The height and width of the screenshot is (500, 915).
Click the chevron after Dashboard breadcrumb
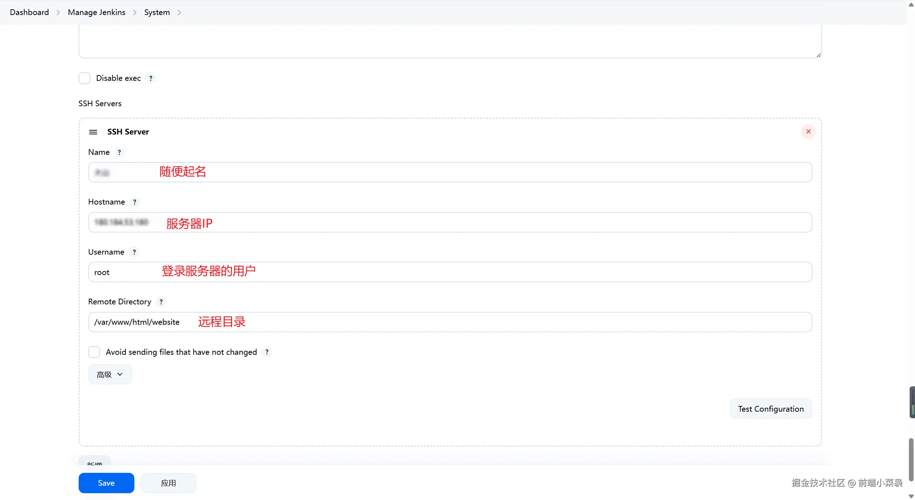58,13
